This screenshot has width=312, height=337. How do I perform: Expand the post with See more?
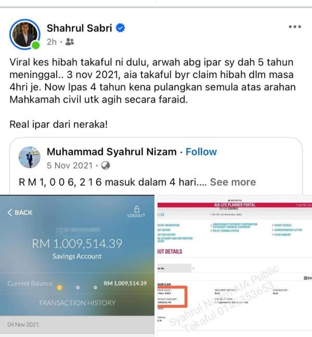click(x=233, y=182)
